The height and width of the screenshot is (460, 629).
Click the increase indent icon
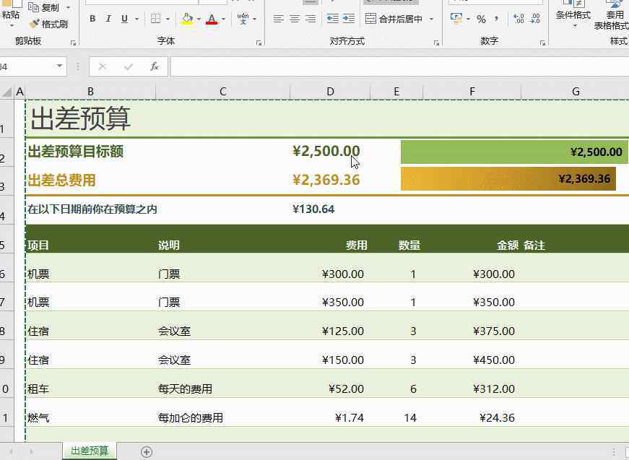pyautogui.click(x=349, y=19)
